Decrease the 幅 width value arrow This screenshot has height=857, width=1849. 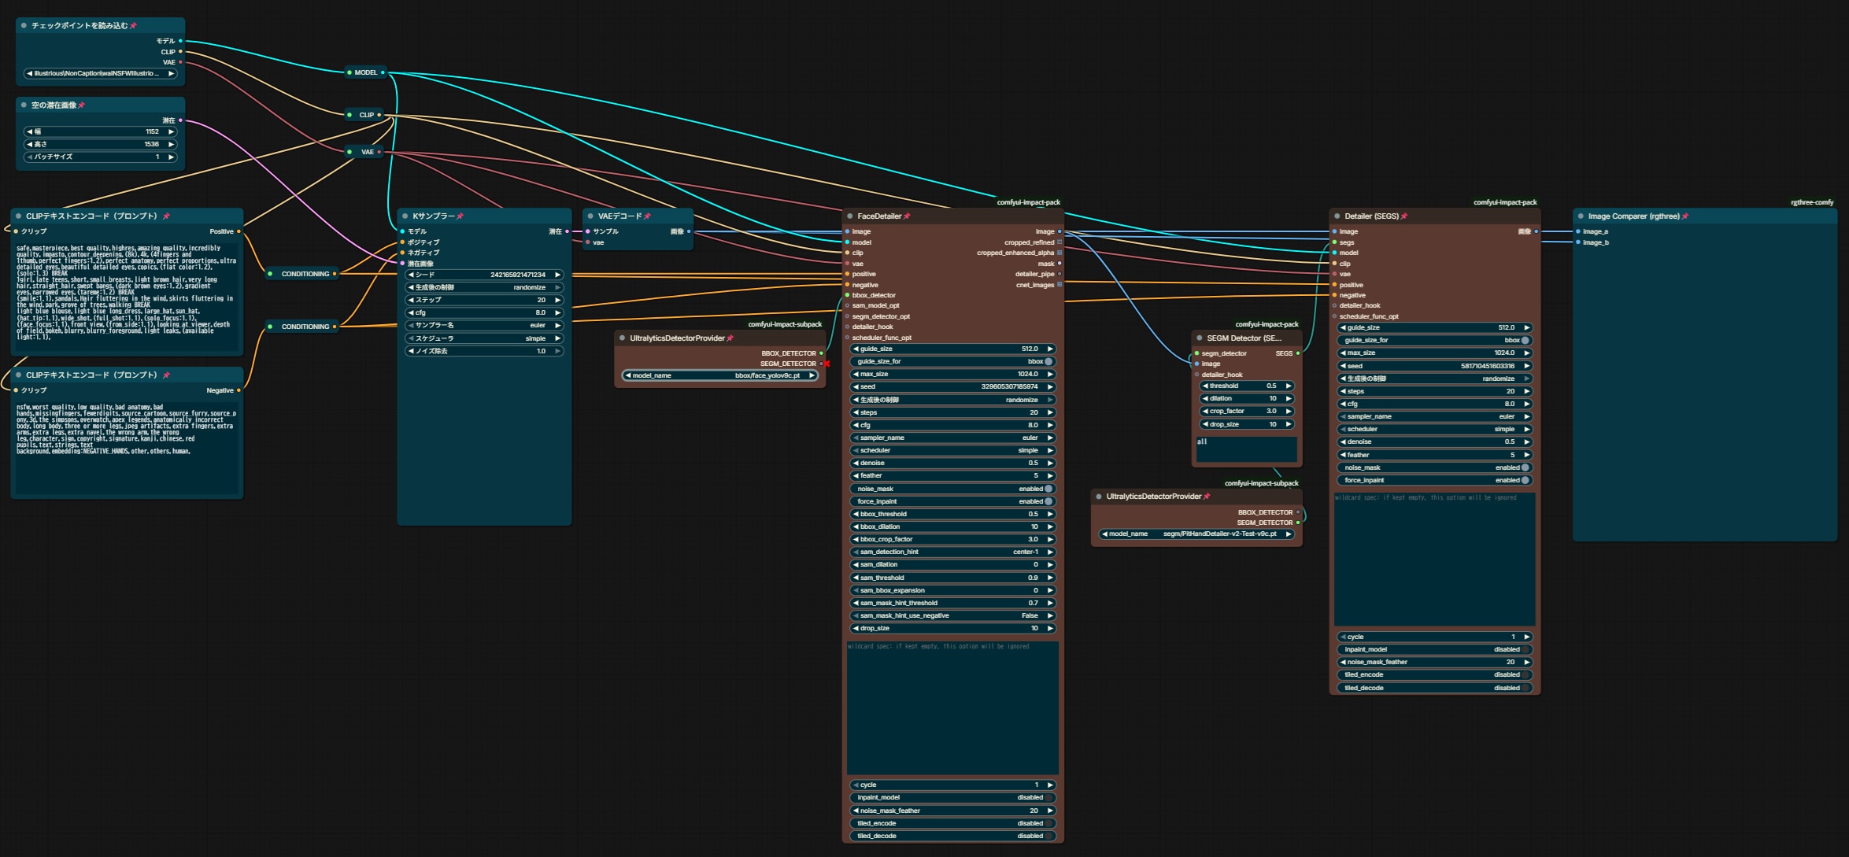pos(30,131)
